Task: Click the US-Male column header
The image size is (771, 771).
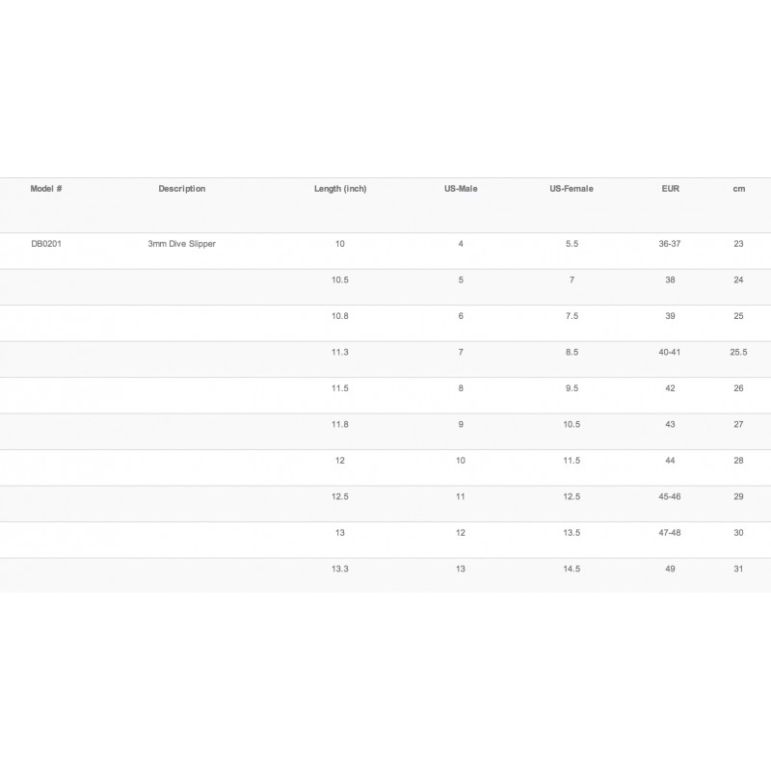Action: click(461, 189)
